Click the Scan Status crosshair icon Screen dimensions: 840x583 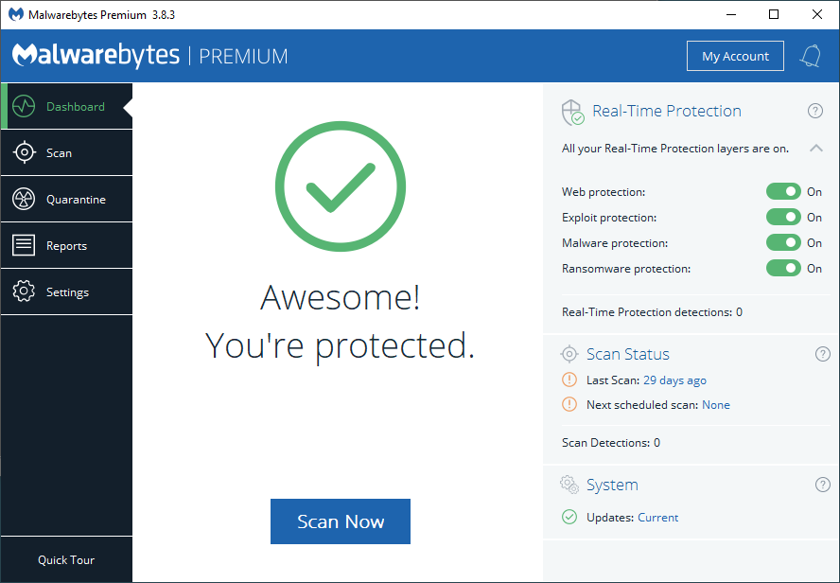[569, 354]
